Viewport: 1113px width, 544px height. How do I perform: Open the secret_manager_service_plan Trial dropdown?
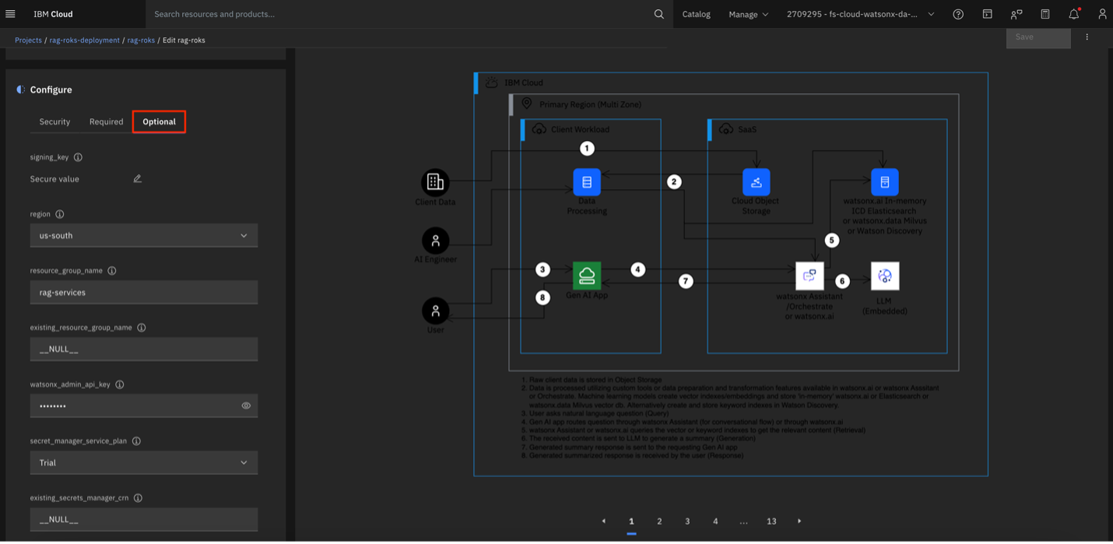[x=144, y=462]
